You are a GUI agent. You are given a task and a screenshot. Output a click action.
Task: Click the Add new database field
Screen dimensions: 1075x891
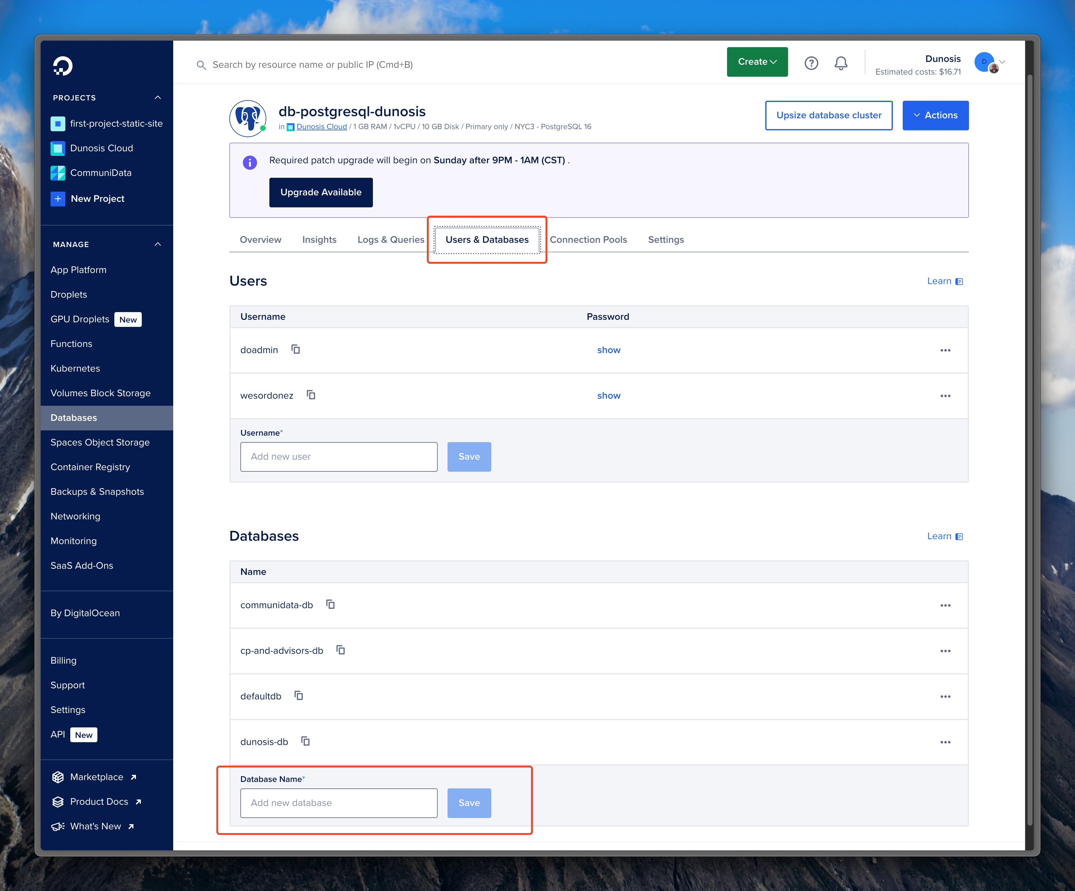(338, 803)
